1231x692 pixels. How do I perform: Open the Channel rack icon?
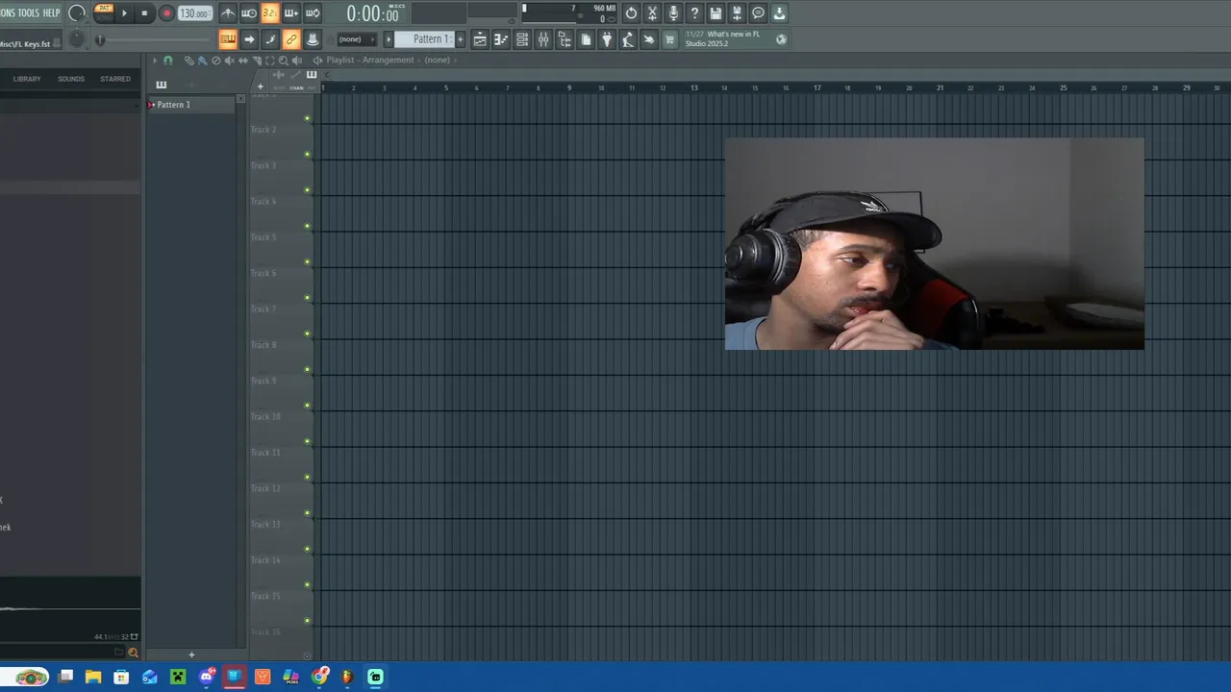(x=522, y=39)
